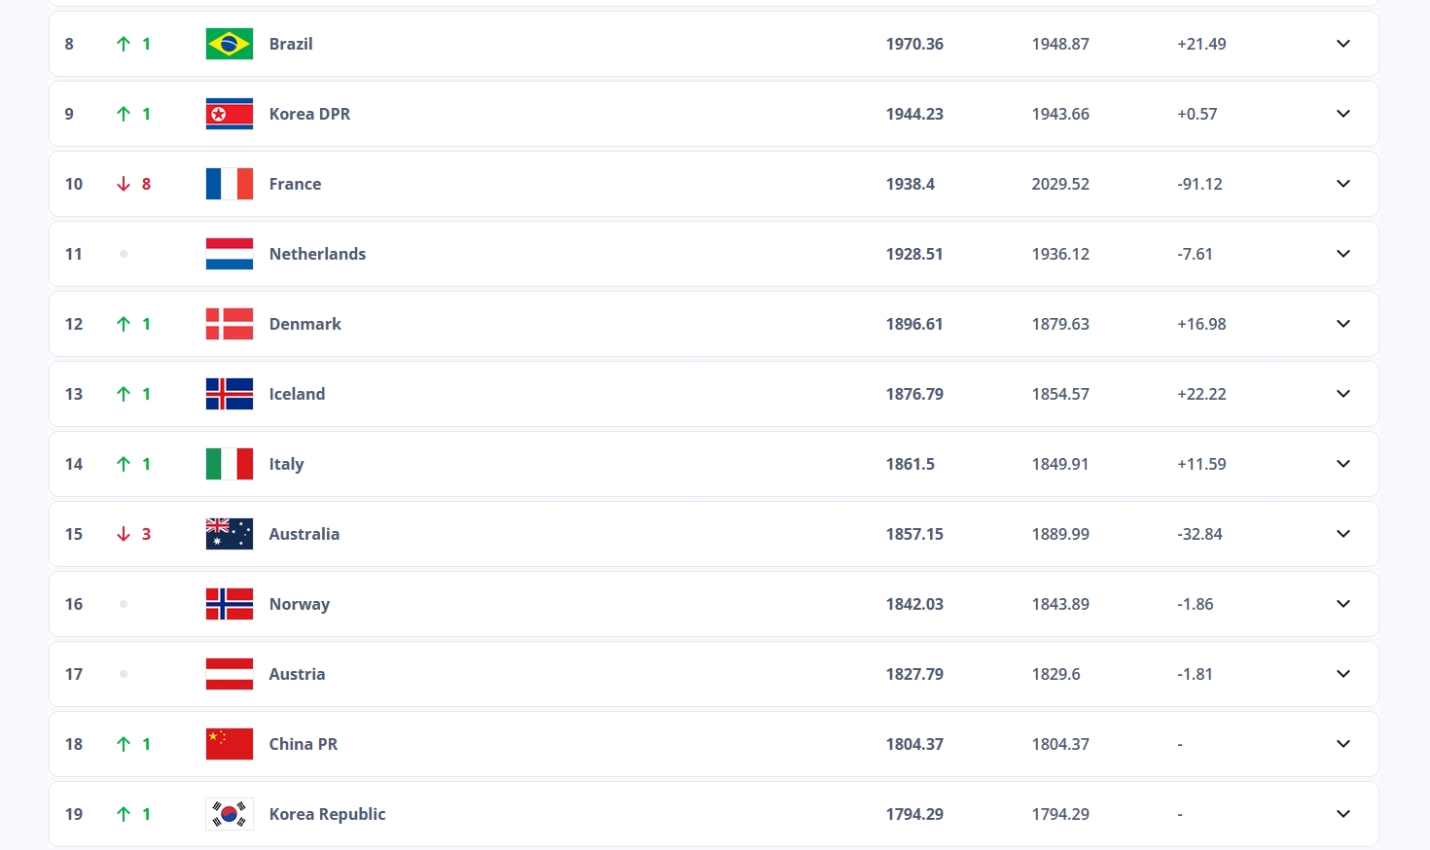The image size is (1430, 850).
Task: Open the Denmark team link
Action: click(x=304, y=324)
